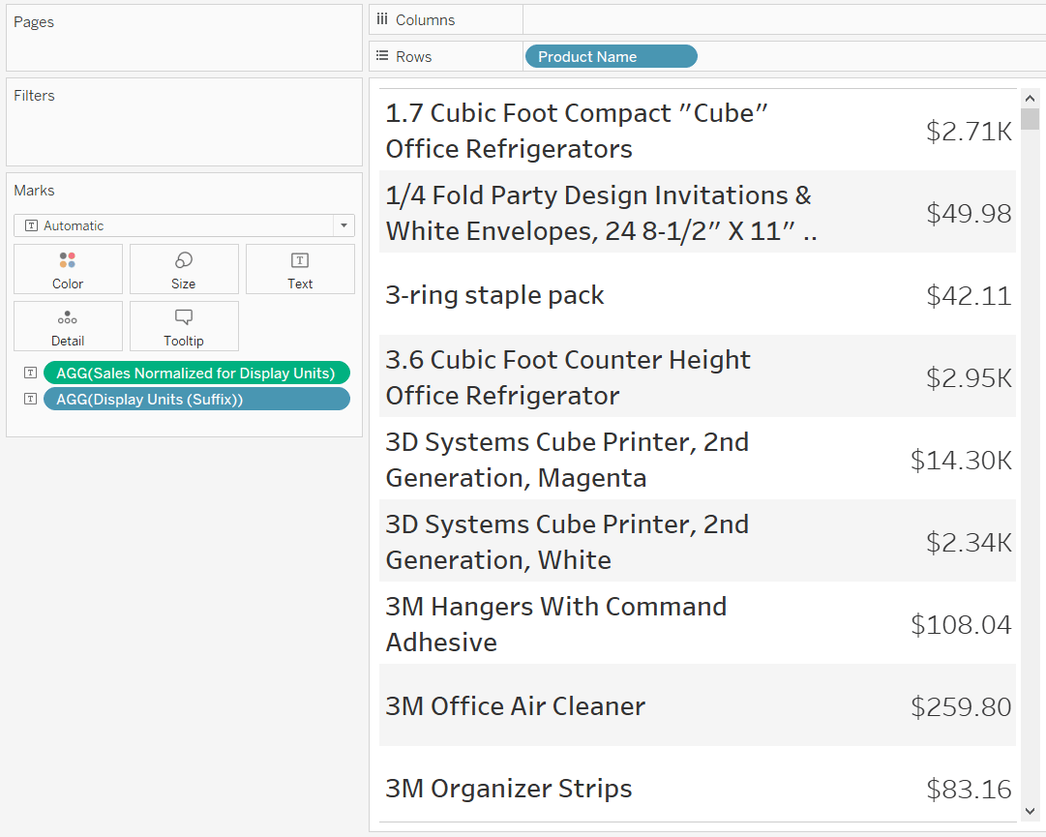
Task: Click the $83.16 value
Action: [969, 789]
